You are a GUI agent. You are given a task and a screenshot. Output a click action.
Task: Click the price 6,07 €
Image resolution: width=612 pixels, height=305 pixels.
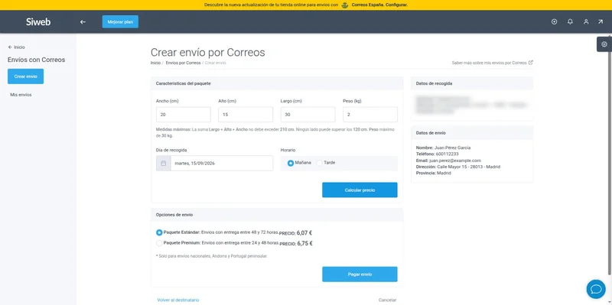[x=304, y=233]
